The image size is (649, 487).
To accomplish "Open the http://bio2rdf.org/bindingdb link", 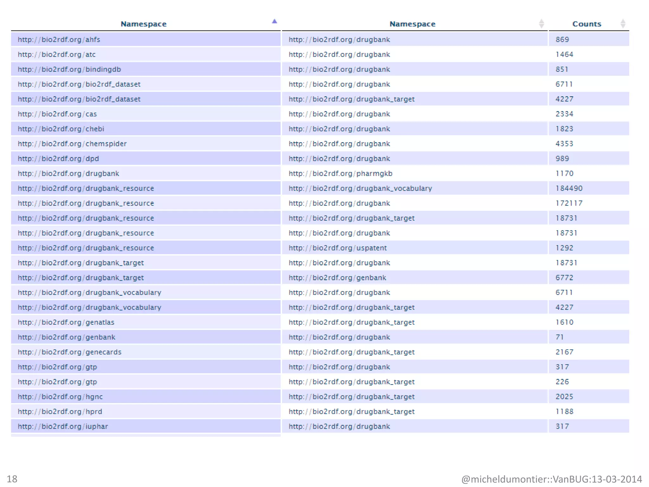I will [x=69, y=69].
